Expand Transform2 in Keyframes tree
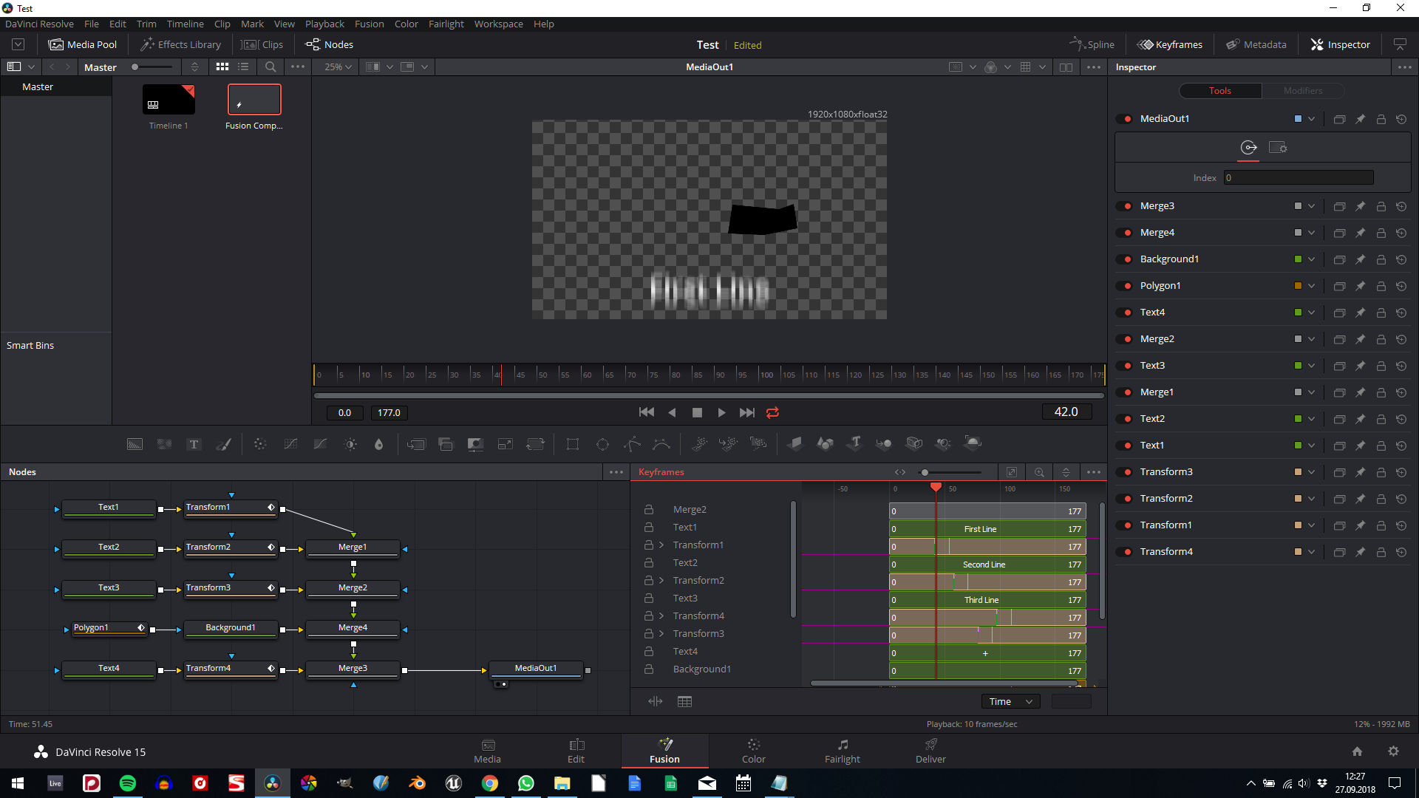Viewport: 1419px width, 798px height. (661, 581)
